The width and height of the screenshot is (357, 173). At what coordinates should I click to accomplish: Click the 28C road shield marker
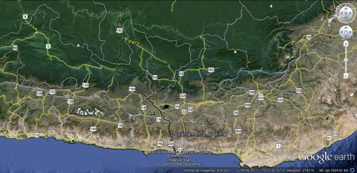211,70
